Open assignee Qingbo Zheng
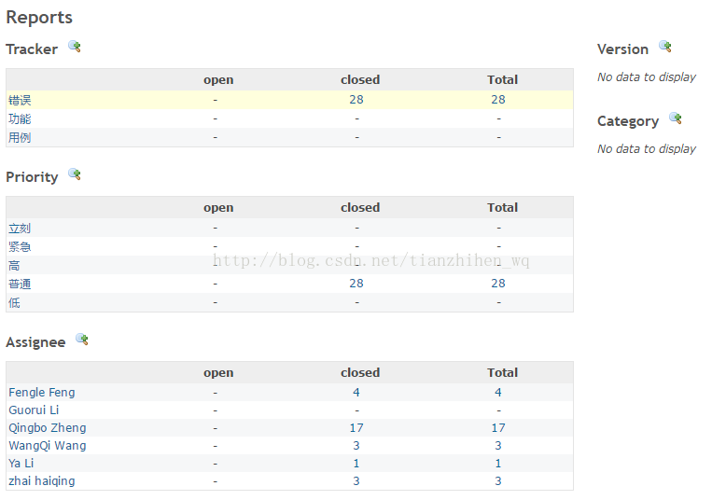Screen dimensions: 726x500 click(48, 428)
